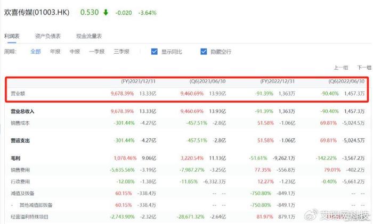Click the 行政费用 row label
The height and width of the screenshot is (224, 373).
[x=20, y=182]
